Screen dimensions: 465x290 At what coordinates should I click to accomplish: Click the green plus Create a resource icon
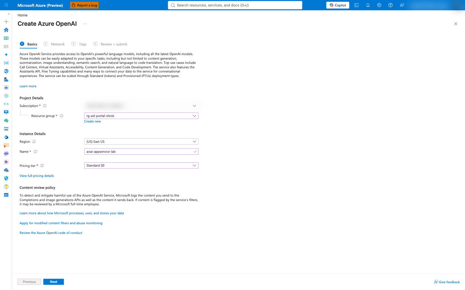point(6,22)
